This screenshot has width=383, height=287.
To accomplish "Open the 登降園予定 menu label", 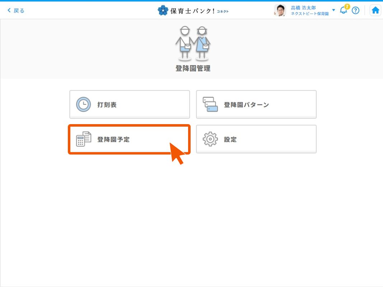I will point(113,140).
